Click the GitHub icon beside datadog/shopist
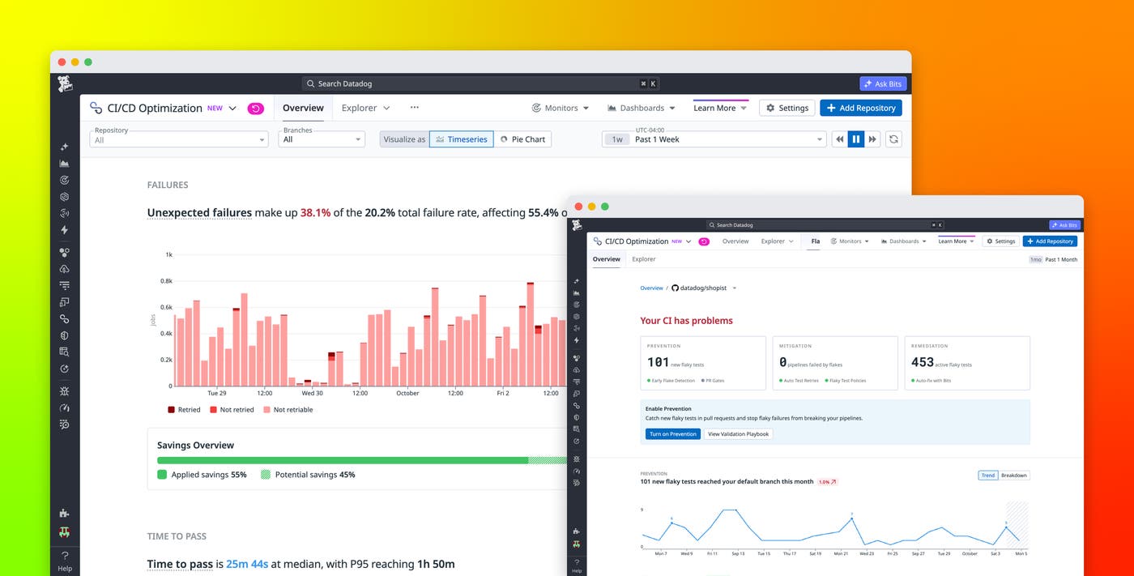 pyautogui.click(x=676, y=288)
